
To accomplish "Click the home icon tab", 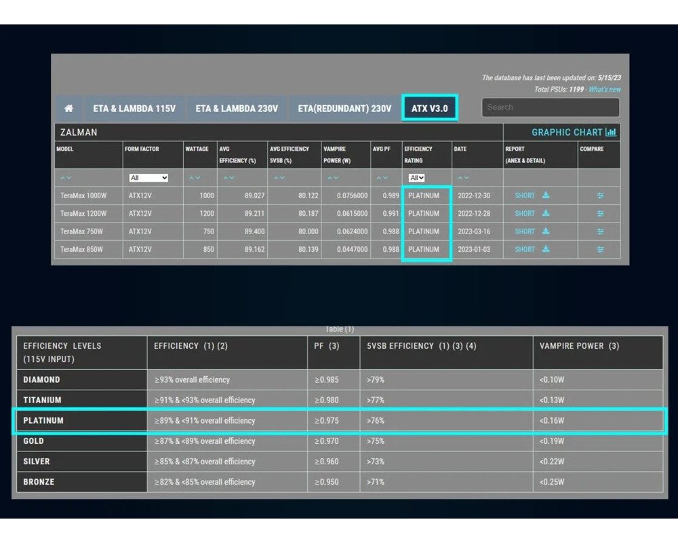I will tap(68, 109).
